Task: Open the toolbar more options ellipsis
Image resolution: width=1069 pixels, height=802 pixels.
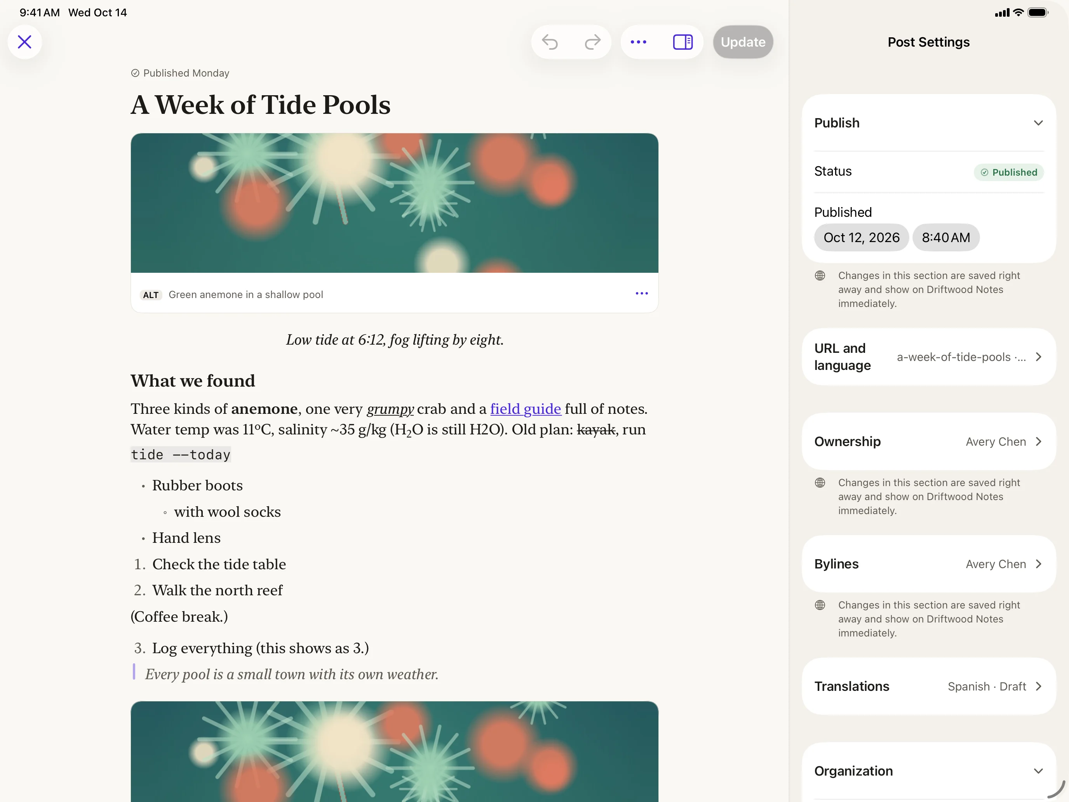Action: click(x=638, y=42)
